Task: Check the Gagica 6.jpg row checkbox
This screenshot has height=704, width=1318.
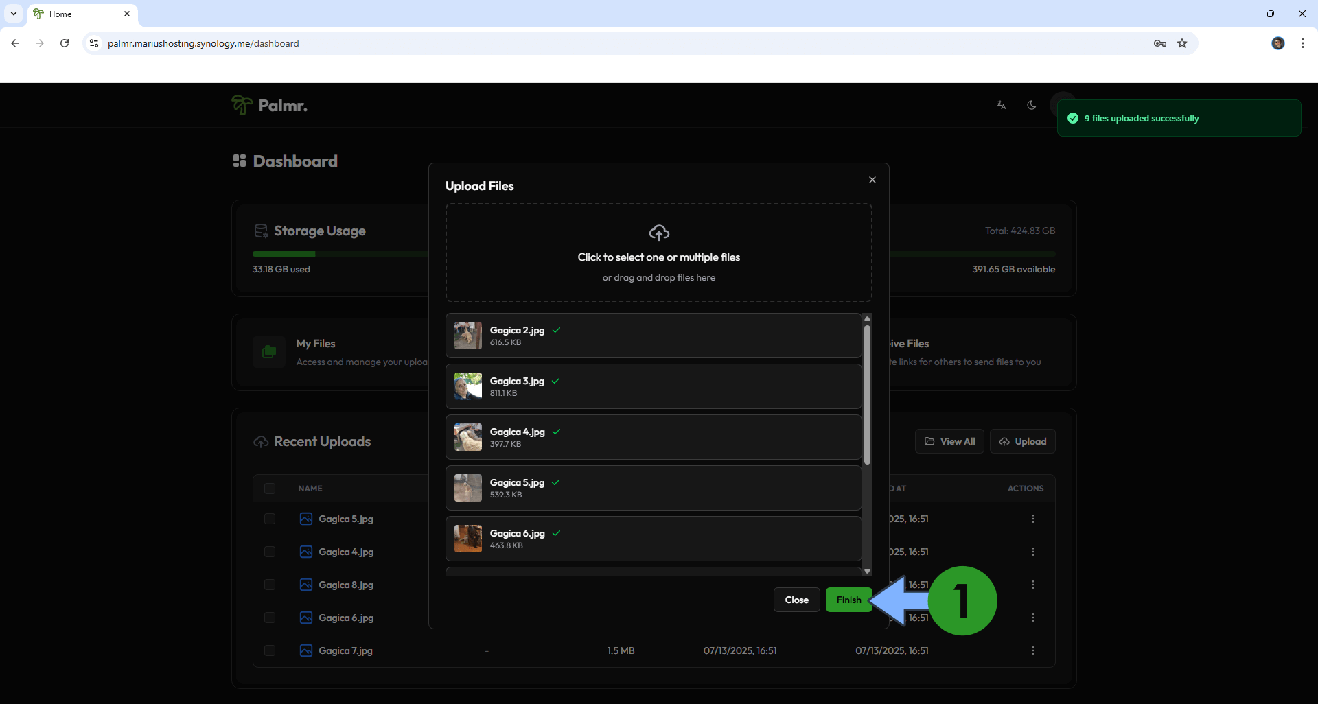Action: (x=270, y=618)
